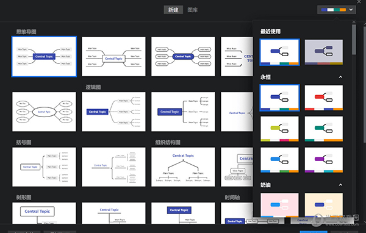Select the 时间轴 timeline template
The height and width of the screenshot is (233, 366).
237,213
